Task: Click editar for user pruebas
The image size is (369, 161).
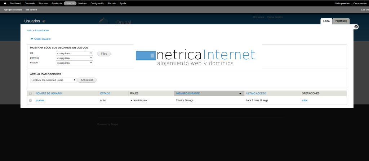Action: [x=304, y=101]
